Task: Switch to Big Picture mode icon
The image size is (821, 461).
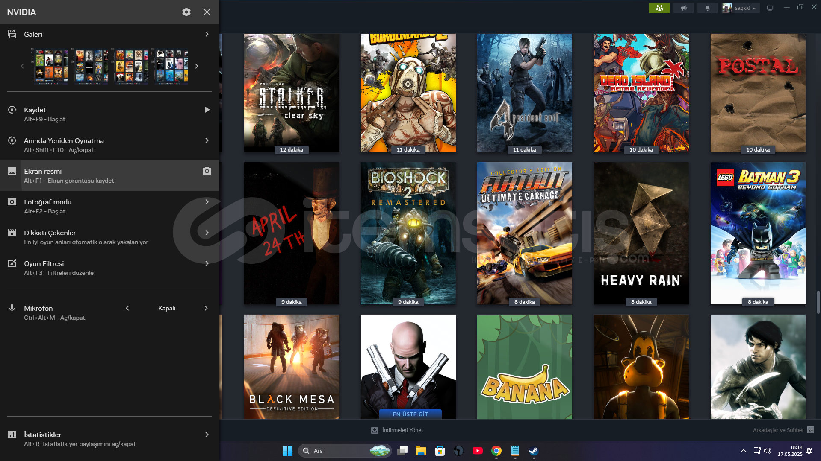Action: tap(770, 8)
